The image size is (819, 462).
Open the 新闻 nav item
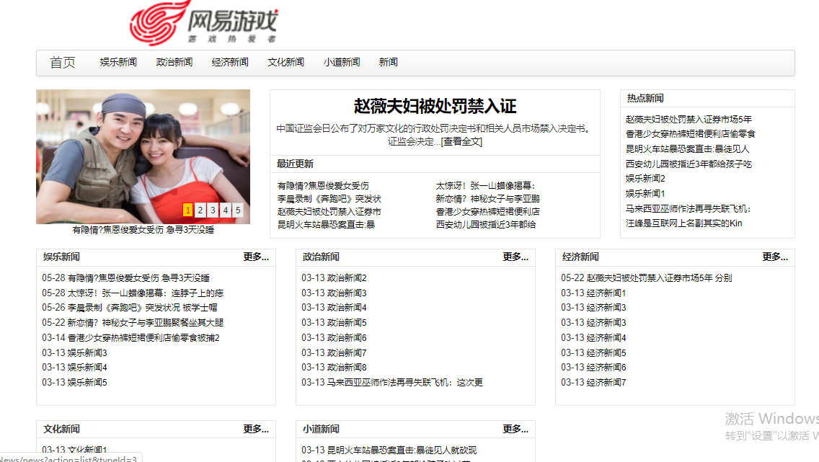[388, 62]
